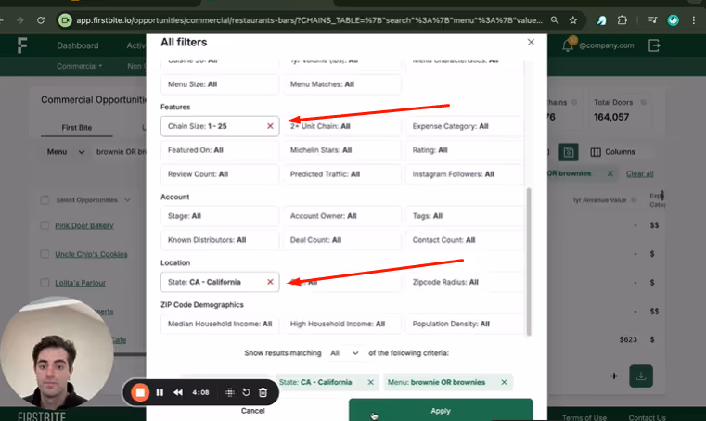The width and height of the screenshot is (706, 421).
Task: Delete the recording with trash icon
Action: point(263,392)
